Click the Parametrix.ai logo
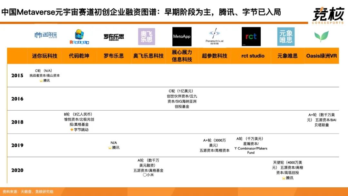Image resolution: width=348 pixels, height=196 pixels. [214, 36]
